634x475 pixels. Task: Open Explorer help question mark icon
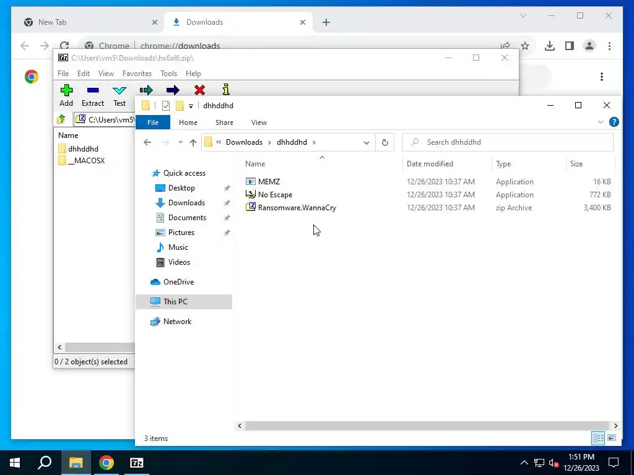pos(614,122)
